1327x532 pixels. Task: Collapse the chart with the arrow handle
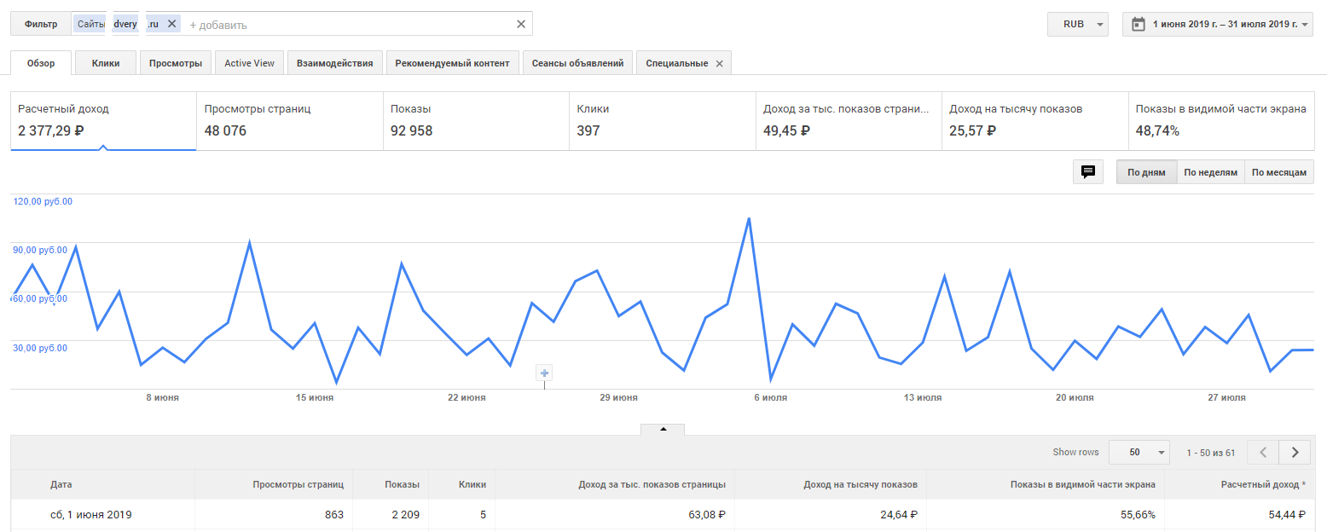[x=663, y=429]
